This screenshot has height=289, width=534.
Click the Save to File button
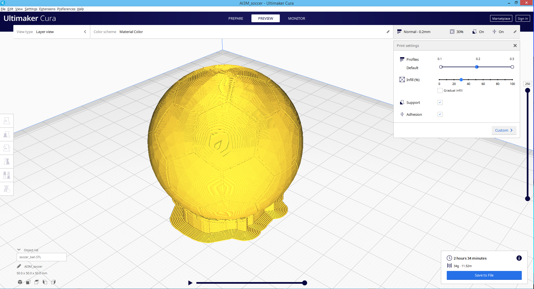click(484, 275)
